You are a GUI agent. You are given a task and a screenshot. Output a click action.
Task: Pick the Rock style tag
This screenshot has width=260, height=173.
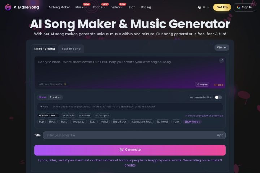pyautogui.click(x=52, y=122)
